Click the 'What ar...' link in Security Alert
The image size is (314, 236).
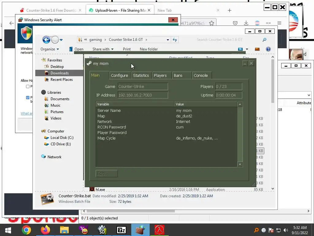[26, 113]
